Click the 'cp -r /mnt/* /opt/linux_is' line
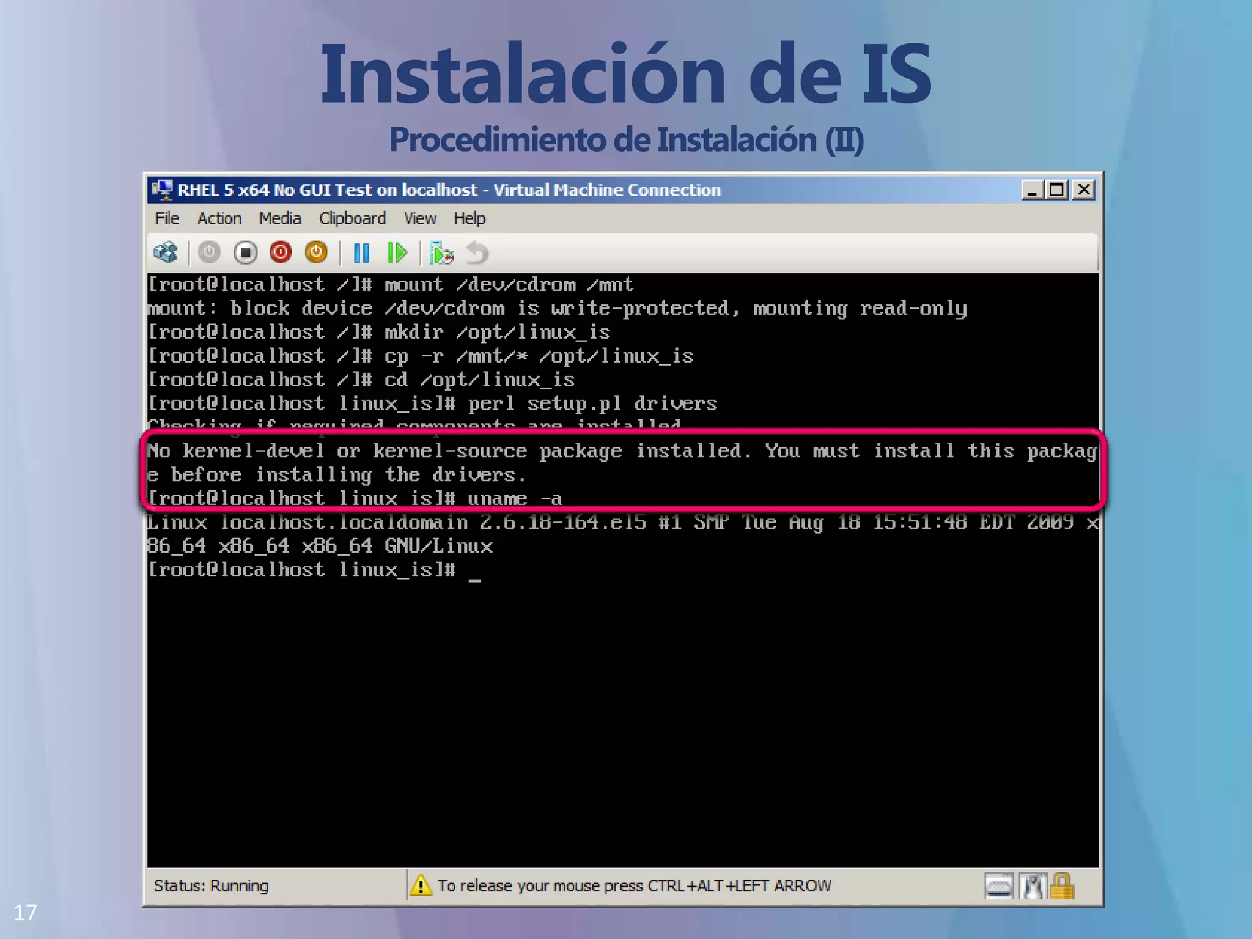Screen dimensions: 1252x939 pos(421,356)
